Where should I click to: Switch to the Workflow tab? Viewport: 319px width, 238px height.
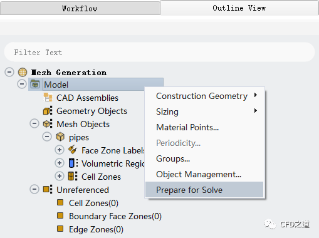pyautogui.click(x=80, y=9)
